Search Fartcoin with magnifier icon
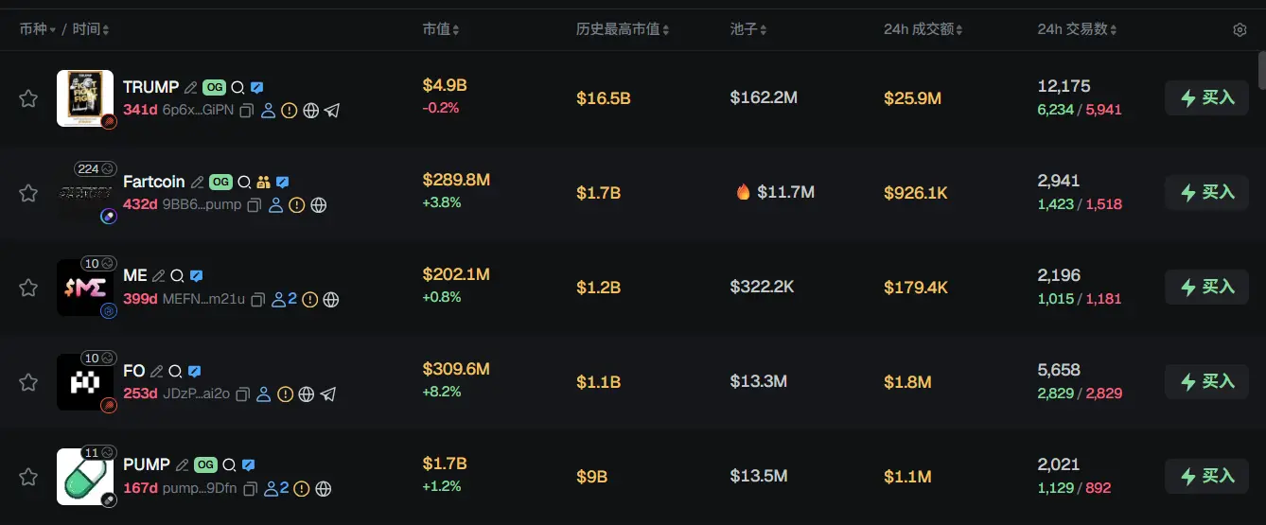The image size is (1266, 525). (243, 182)
